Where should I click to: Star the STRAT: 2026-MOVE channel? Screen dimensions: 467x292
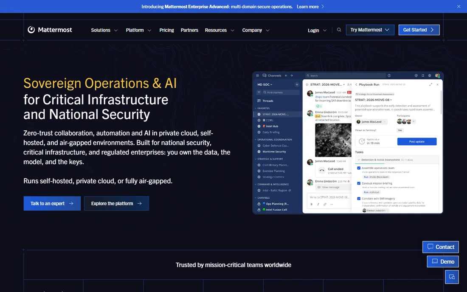(307, 84)
